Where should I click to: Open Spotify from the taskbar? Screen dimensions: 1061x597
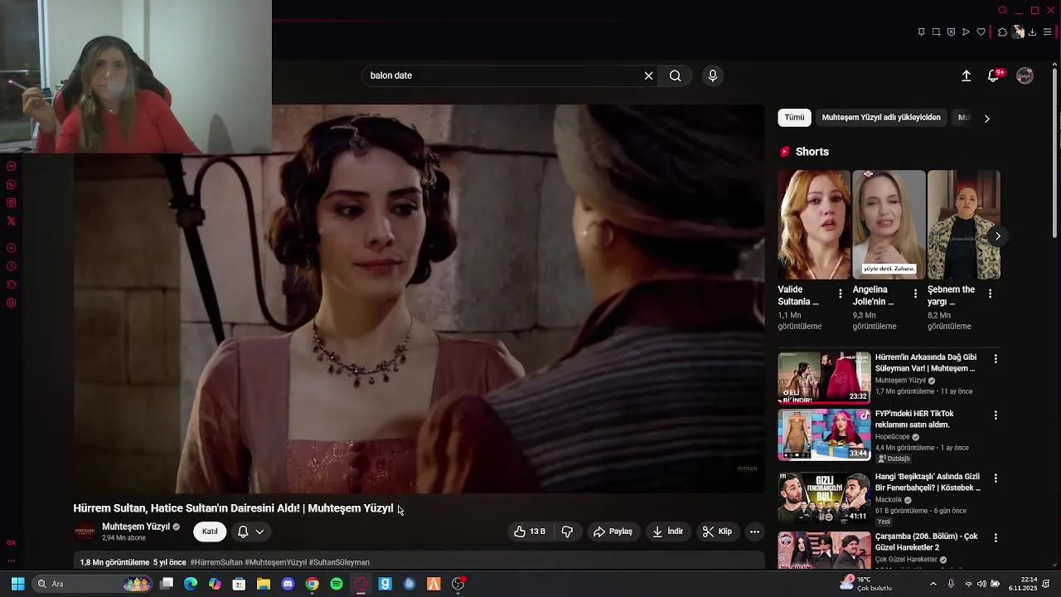point(337,584)
